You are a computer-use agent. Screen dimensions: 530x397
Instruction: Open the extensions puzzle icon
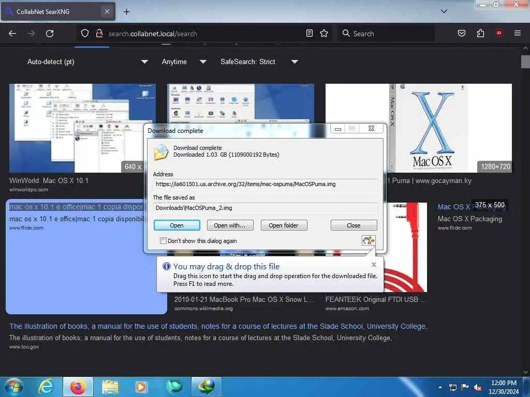pyautogui.click(x=480, y=33)
